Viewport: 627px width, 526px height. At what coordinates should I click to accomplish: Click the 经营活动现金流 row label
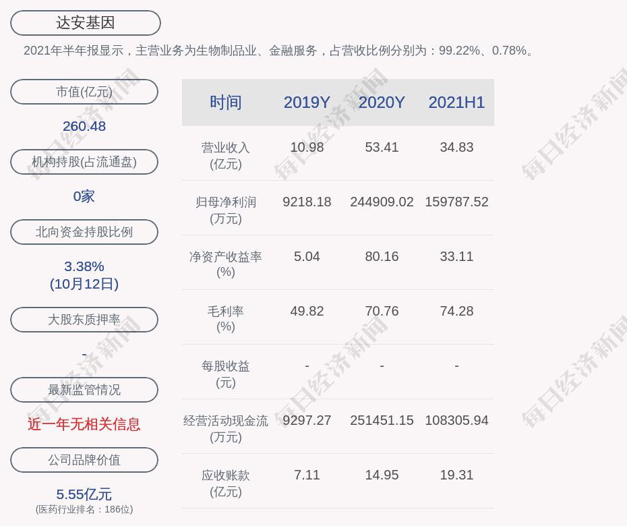click(226, 428)
